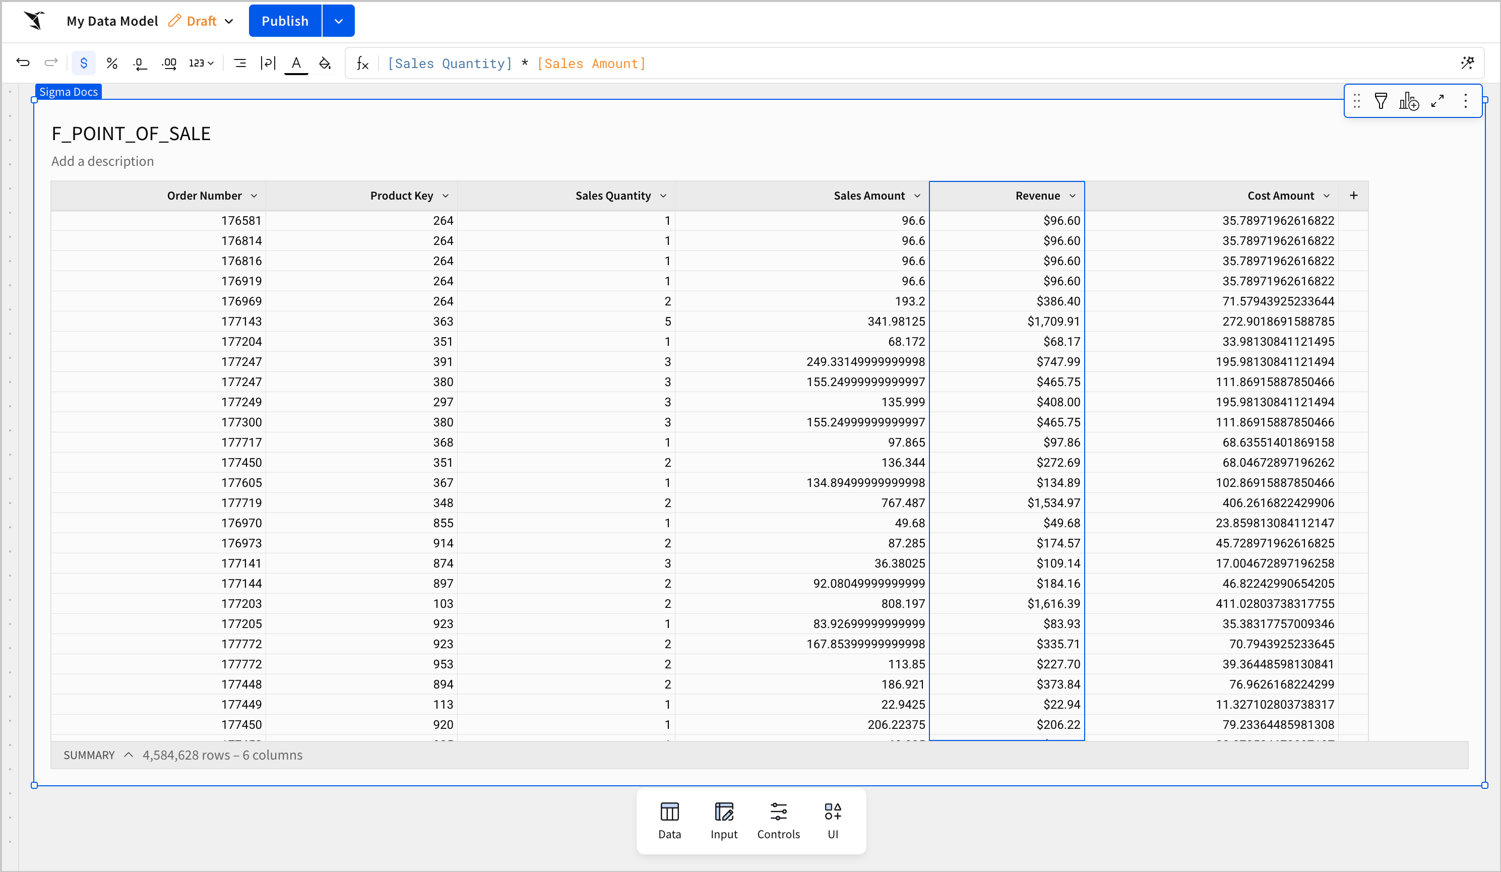This screenshot has height=872, width=1501.
Task: Open the Cost Amount column menu
Action: [1327, 196]
